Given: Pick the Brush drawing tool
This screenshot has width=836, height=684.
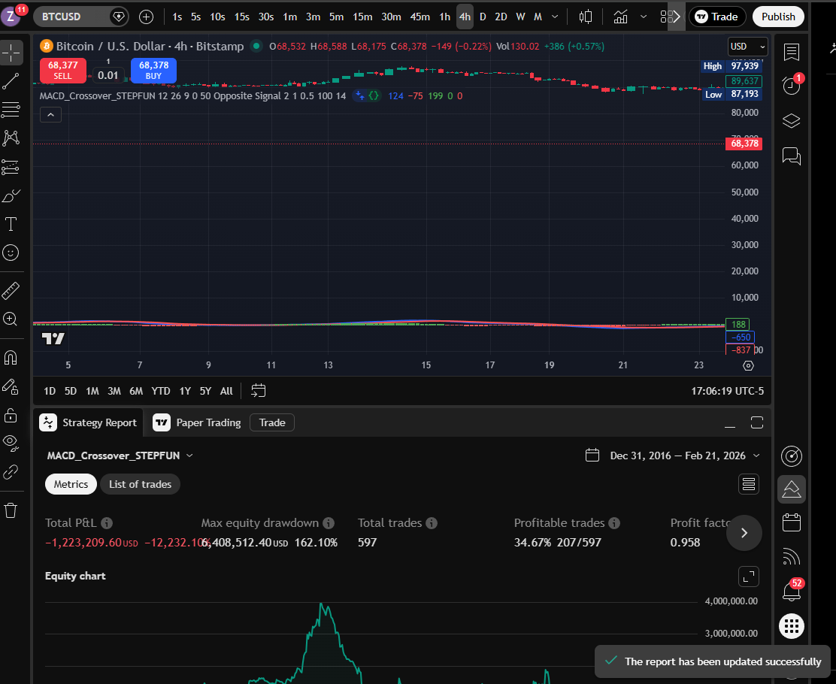Looking at the screenshot, I should [11, 195].
